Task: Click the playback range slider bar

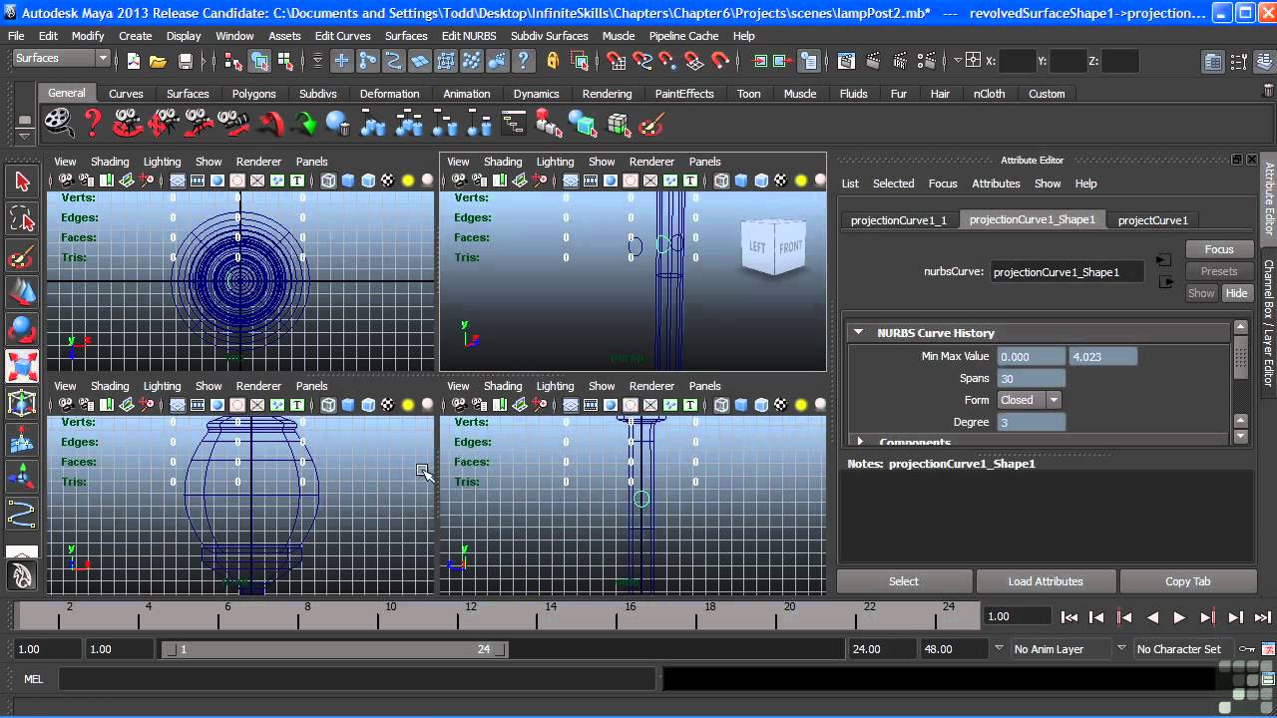Action: click(336, 649)
